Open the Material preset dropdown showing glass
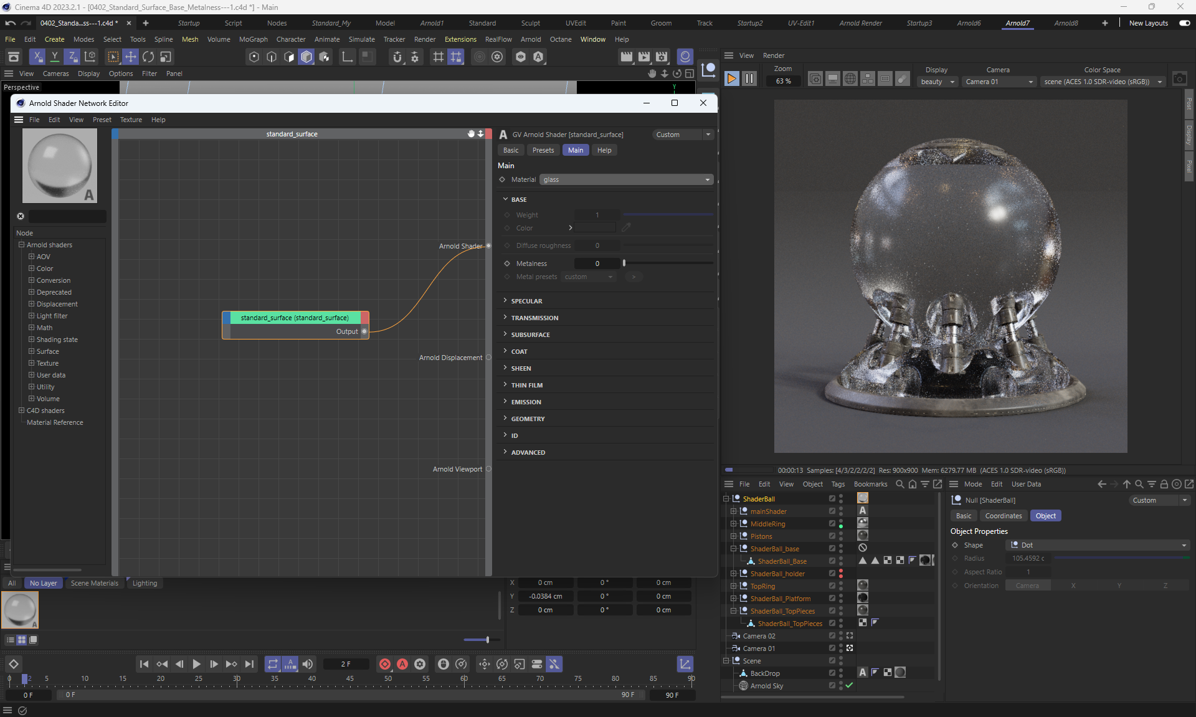Image resolution: width=1196 pixels, height=717 pixels. (x=625, y=179)
